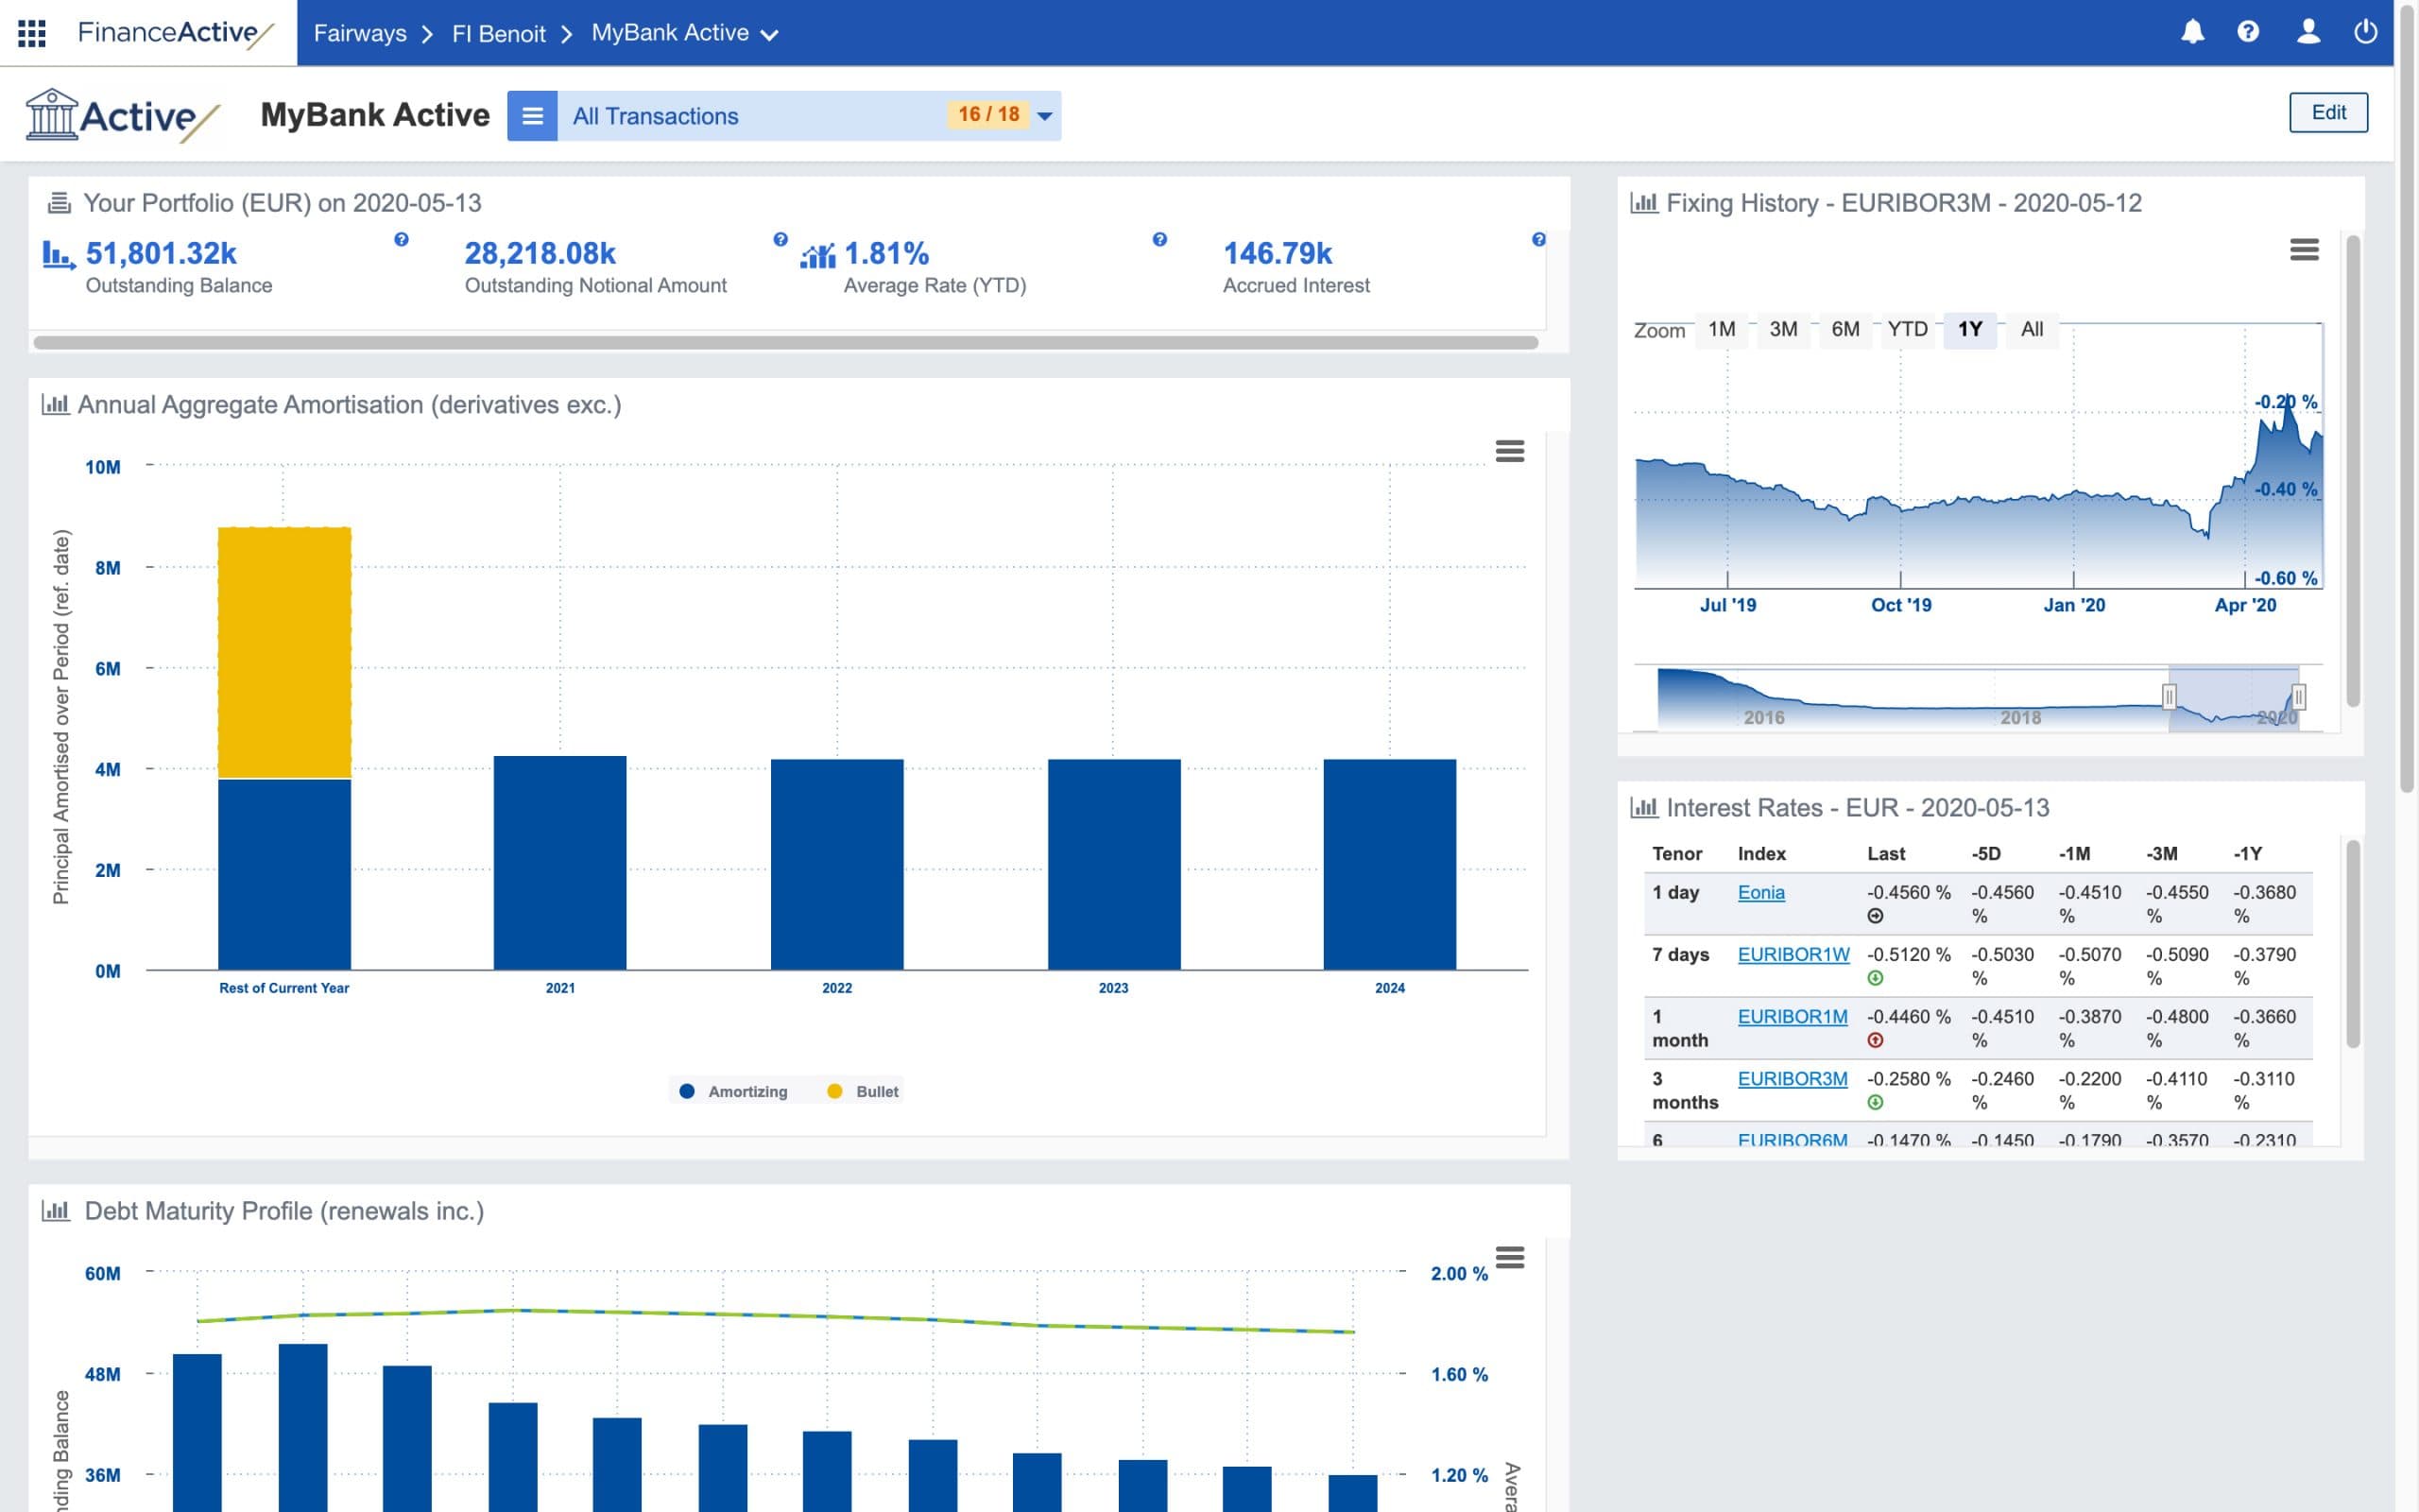
Task: Click the hamburger menu on amortisation chart
Action: click(x=1510, y=451)
